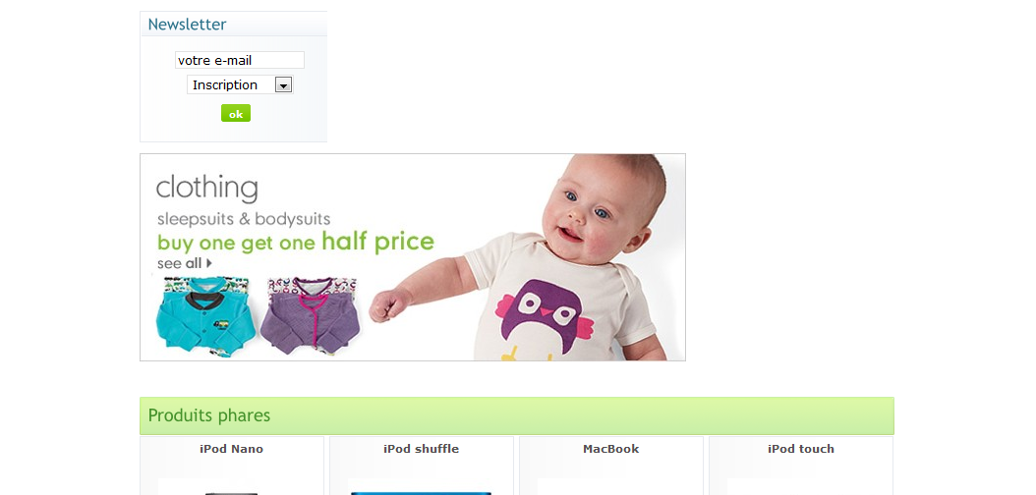
Task: Click the baby photo in banner
Action: point(529,257)
